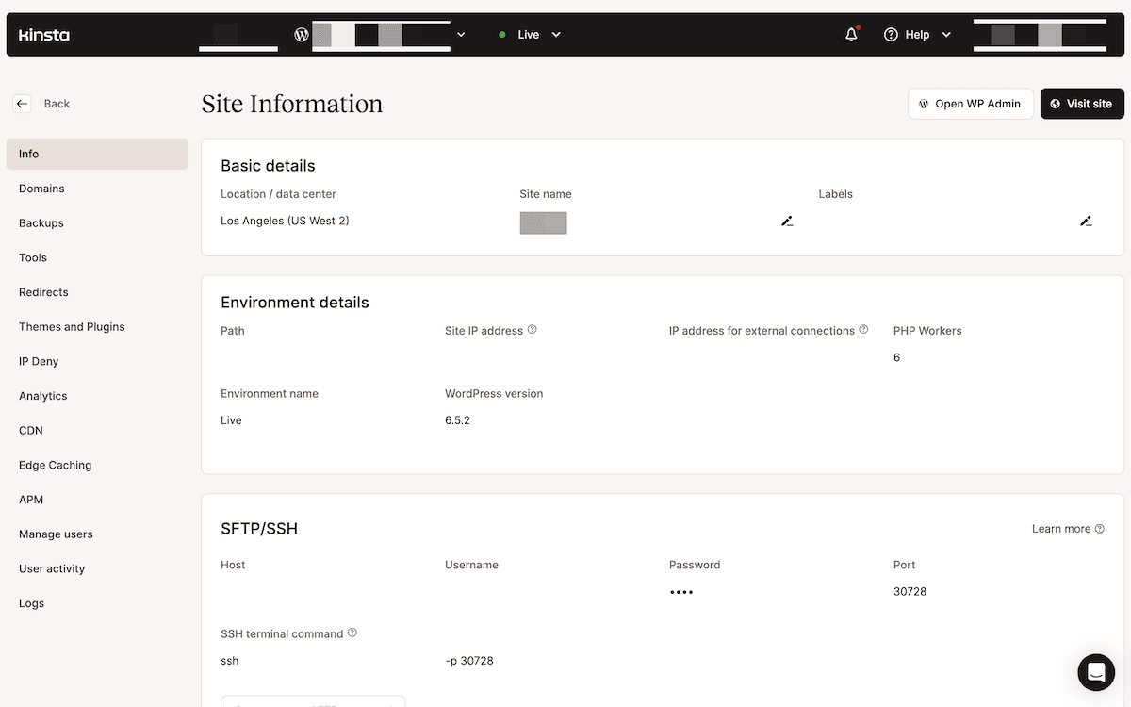Edit the site name pencil icon
The image size is (1131, 707).
[x=787, y=222]
